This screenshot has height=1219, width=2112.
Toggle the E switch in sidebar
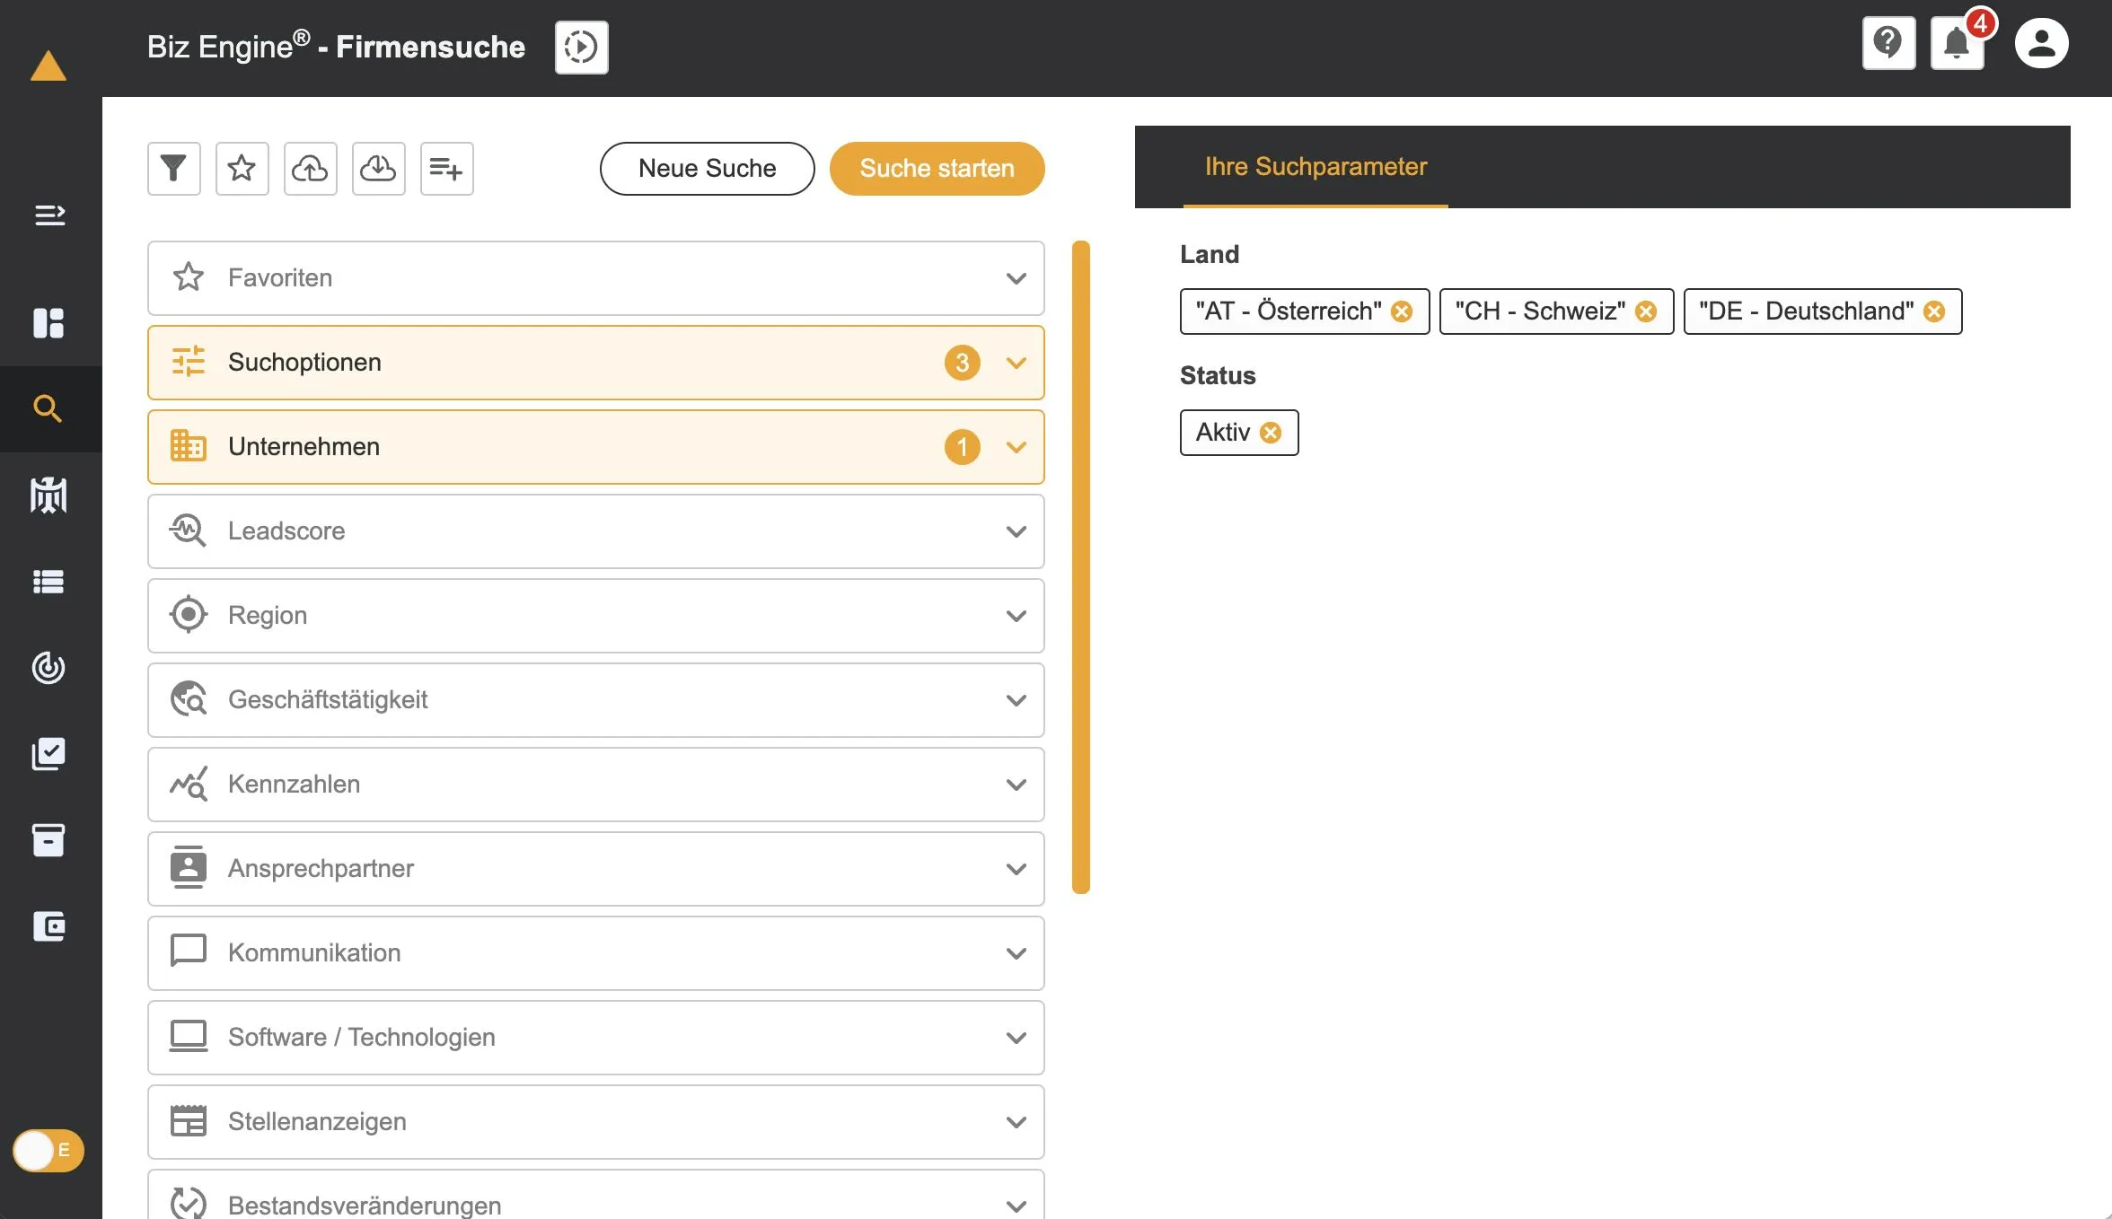pos(48,1150)
